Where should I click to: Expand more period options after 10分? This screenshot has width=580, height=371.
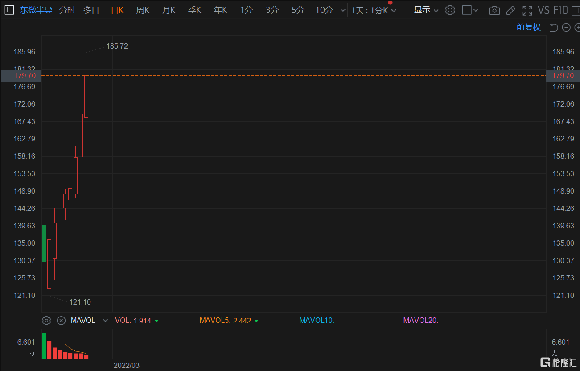click(342, 10)
